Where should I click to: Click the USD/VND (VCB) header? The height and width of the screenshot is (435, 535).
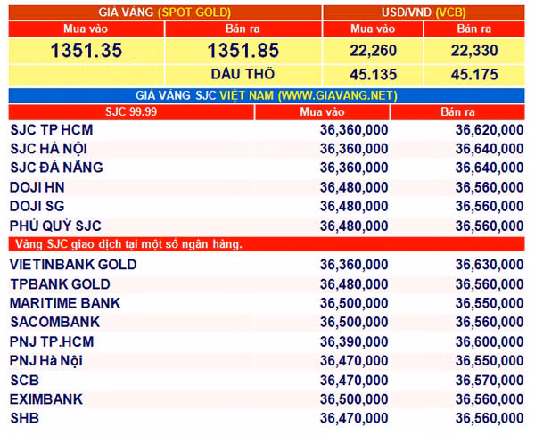(424, 12)
